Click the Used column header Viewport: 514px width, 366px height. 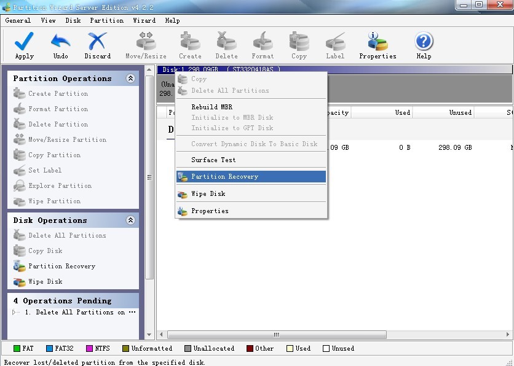click(x=382, y=112)
